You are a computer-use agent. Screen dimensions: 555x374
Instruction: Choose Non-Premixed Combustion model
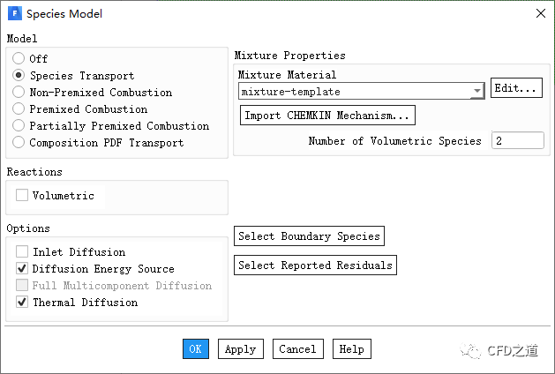pos(19,93)
